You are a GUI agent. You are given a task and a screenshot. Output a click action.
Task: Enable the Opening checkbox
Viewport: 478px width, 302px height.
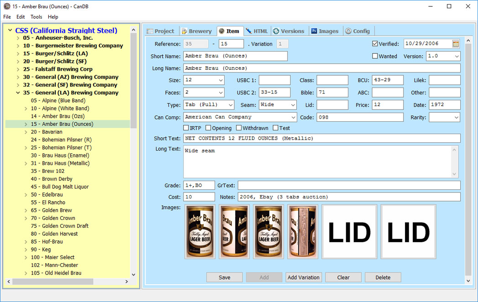pyautogui.click(x=208, y=128)
